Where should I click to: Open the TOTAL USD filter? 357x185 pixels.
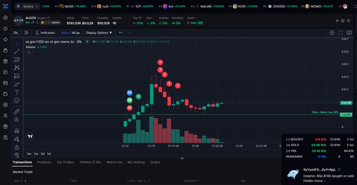coord(149,181)
